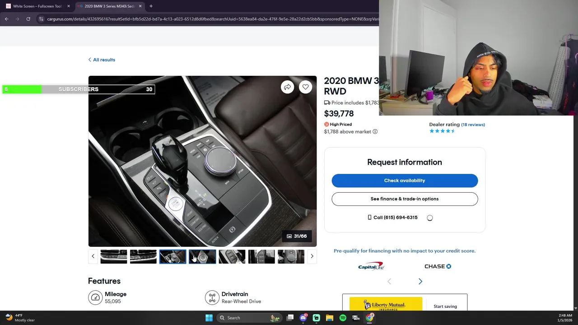Image resolution: width=578 pixels, height=325 pixels.
Task: Return to All results
Action: [x=102, y=60]
